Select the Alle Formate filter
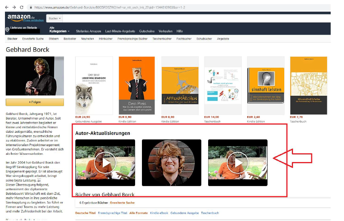Viewport: 344px width, 221px height. click(139, 213)
